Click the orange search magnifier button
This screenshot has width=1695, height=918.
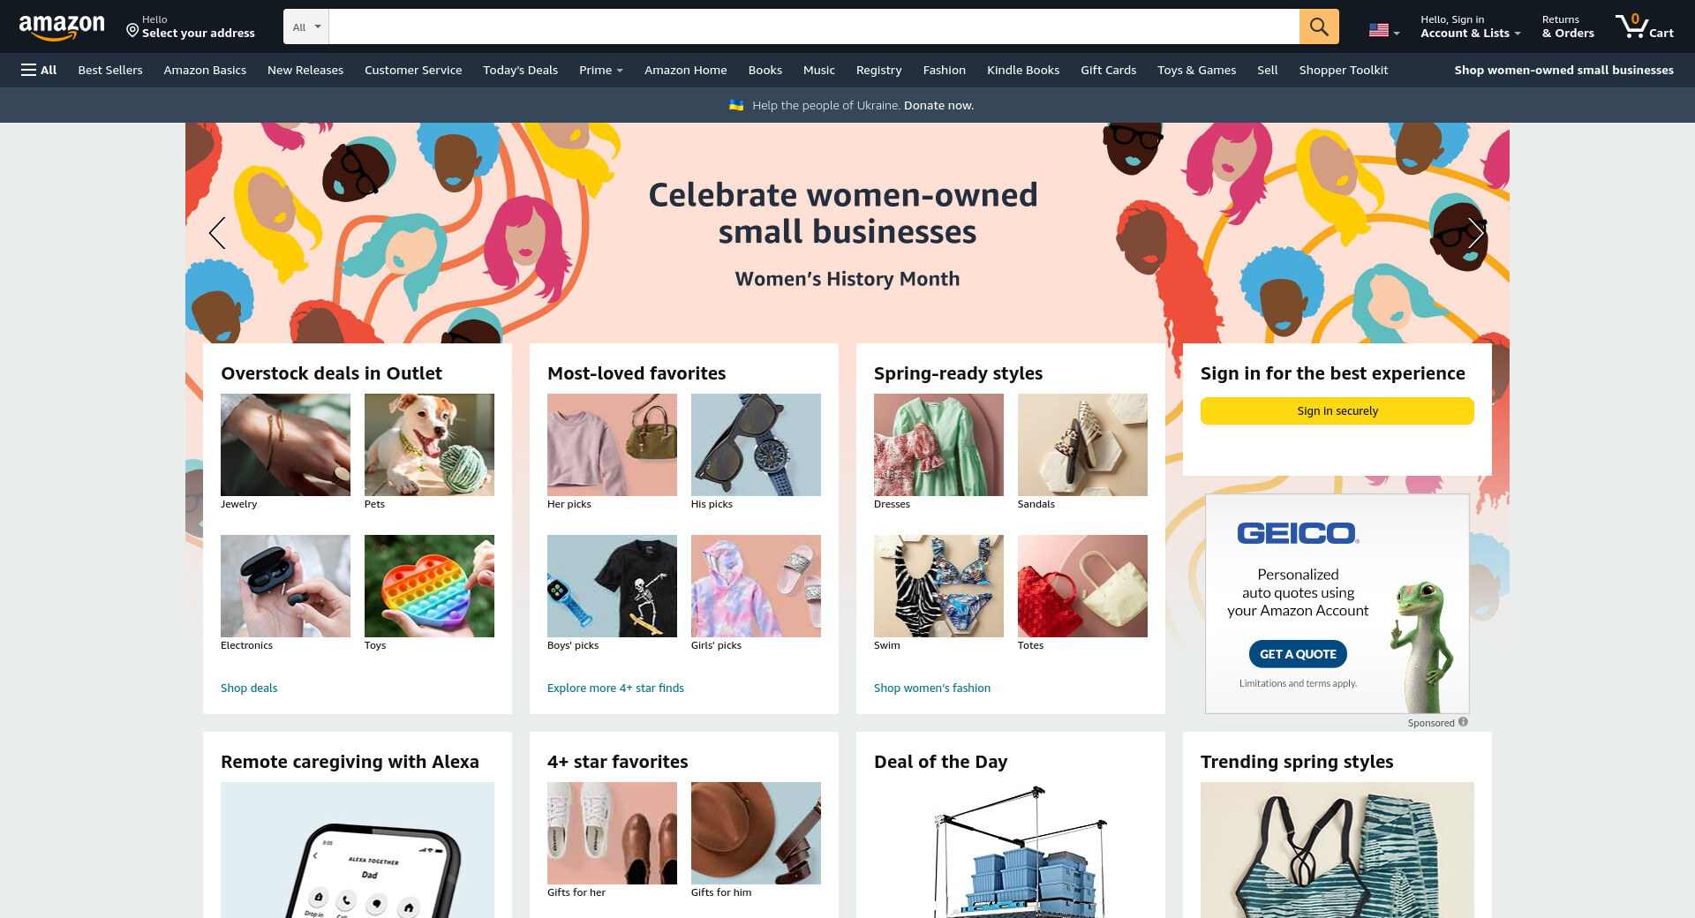pos(1319,26)
